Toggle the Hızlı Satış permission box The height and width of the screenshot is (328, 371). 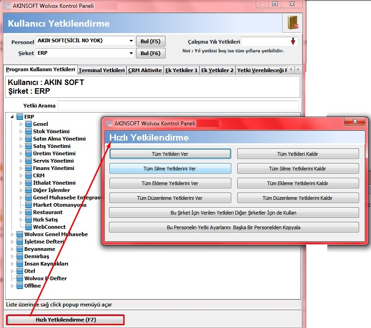pos(29,220)
